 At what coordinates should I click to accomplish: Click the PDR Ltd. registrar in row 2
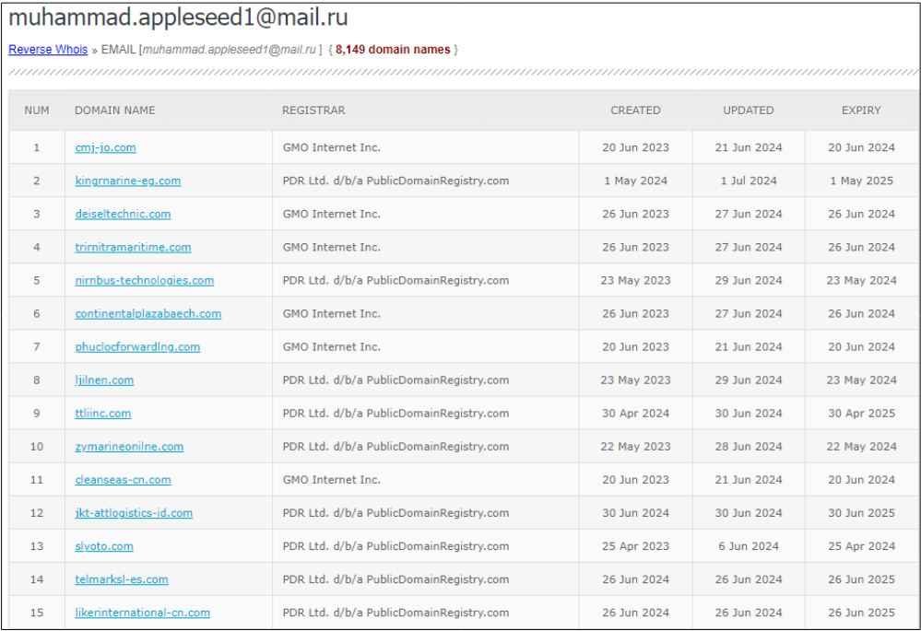[x=396, y=181]
